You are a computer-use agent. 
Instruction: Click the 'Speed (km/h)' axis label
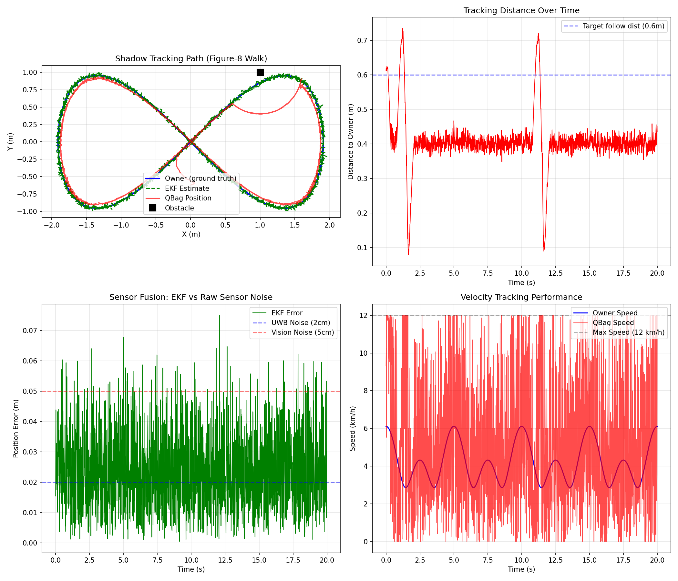point(353,429)
